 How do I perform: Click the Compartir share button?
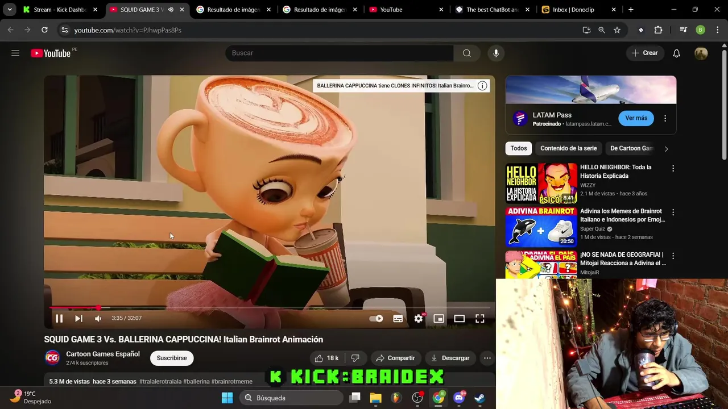(395, 358)
